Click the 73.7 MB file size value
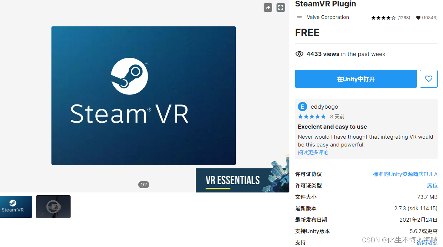 427,197
